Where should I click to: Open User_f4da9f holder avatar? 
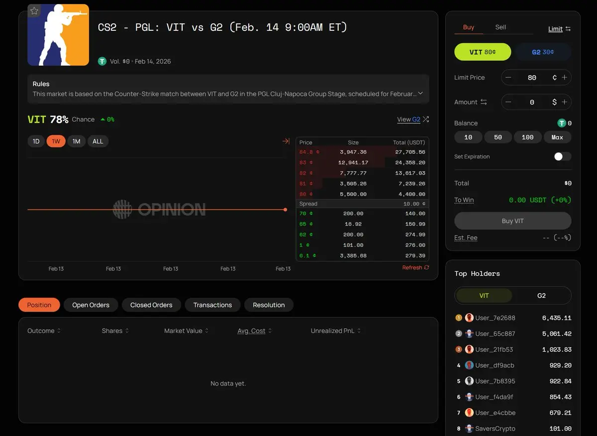click(x=469, y=397)
